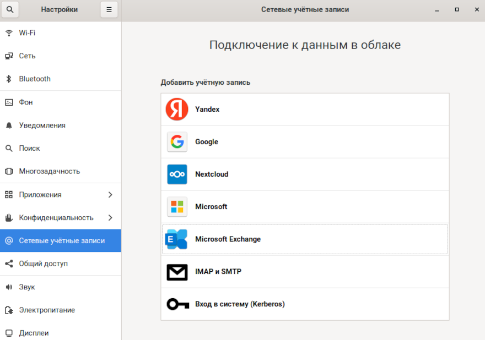Click the Google logo icon
This screenshot has width=485, height=340.
pos(177,142)
